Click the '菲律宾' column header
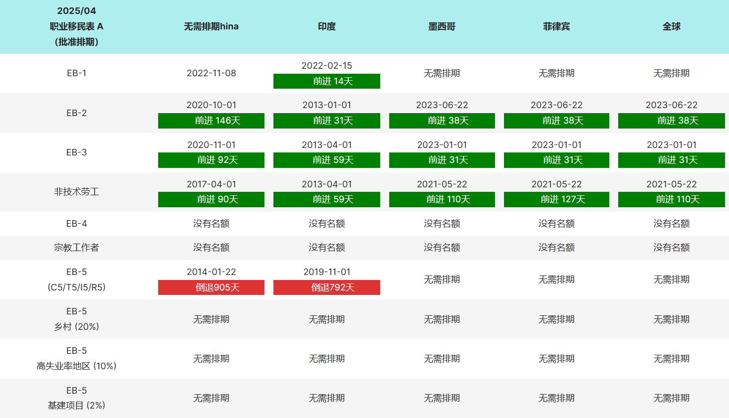This screenshot has width=729, height=418. point(556,26)
